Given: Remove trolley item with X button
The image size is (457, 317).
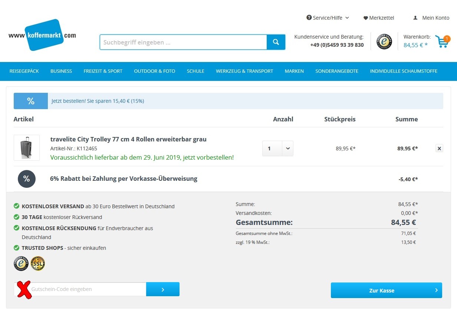Looking at the screenshot, I should click(x=439, y=148).
